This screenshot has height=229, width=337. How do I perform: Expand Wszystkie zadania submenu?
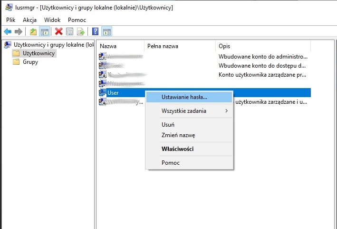pos(189,111)
